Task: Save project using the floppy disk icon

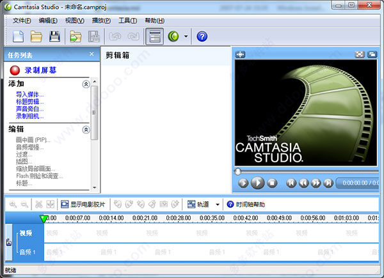Action: (54, 36)
